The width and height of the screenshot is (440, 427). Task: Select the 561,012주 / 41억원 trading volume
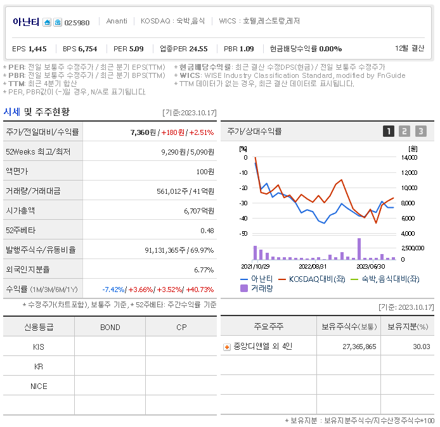click(x=185, y=191)
